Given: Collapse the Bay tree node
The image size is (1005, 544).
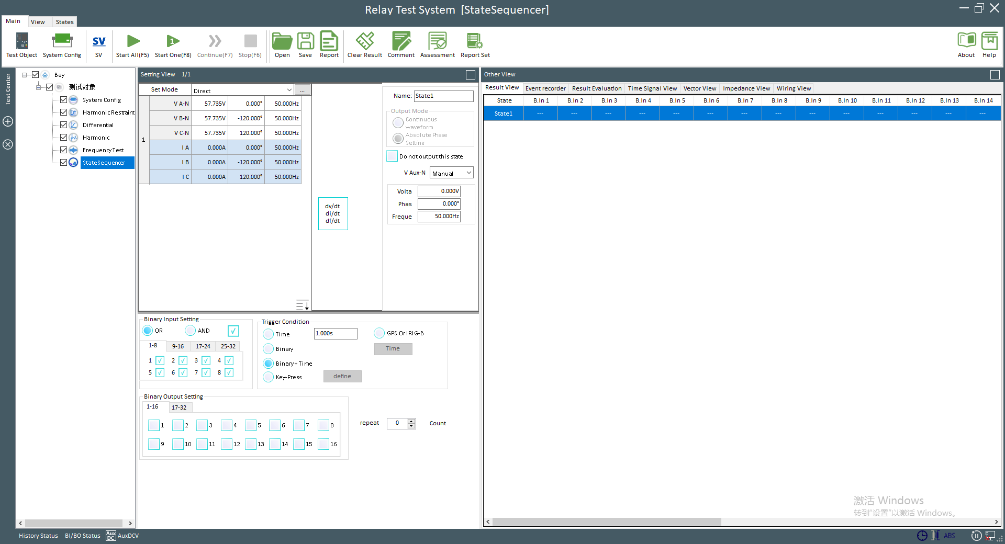Looking at the screenshot, I should 25,75.
